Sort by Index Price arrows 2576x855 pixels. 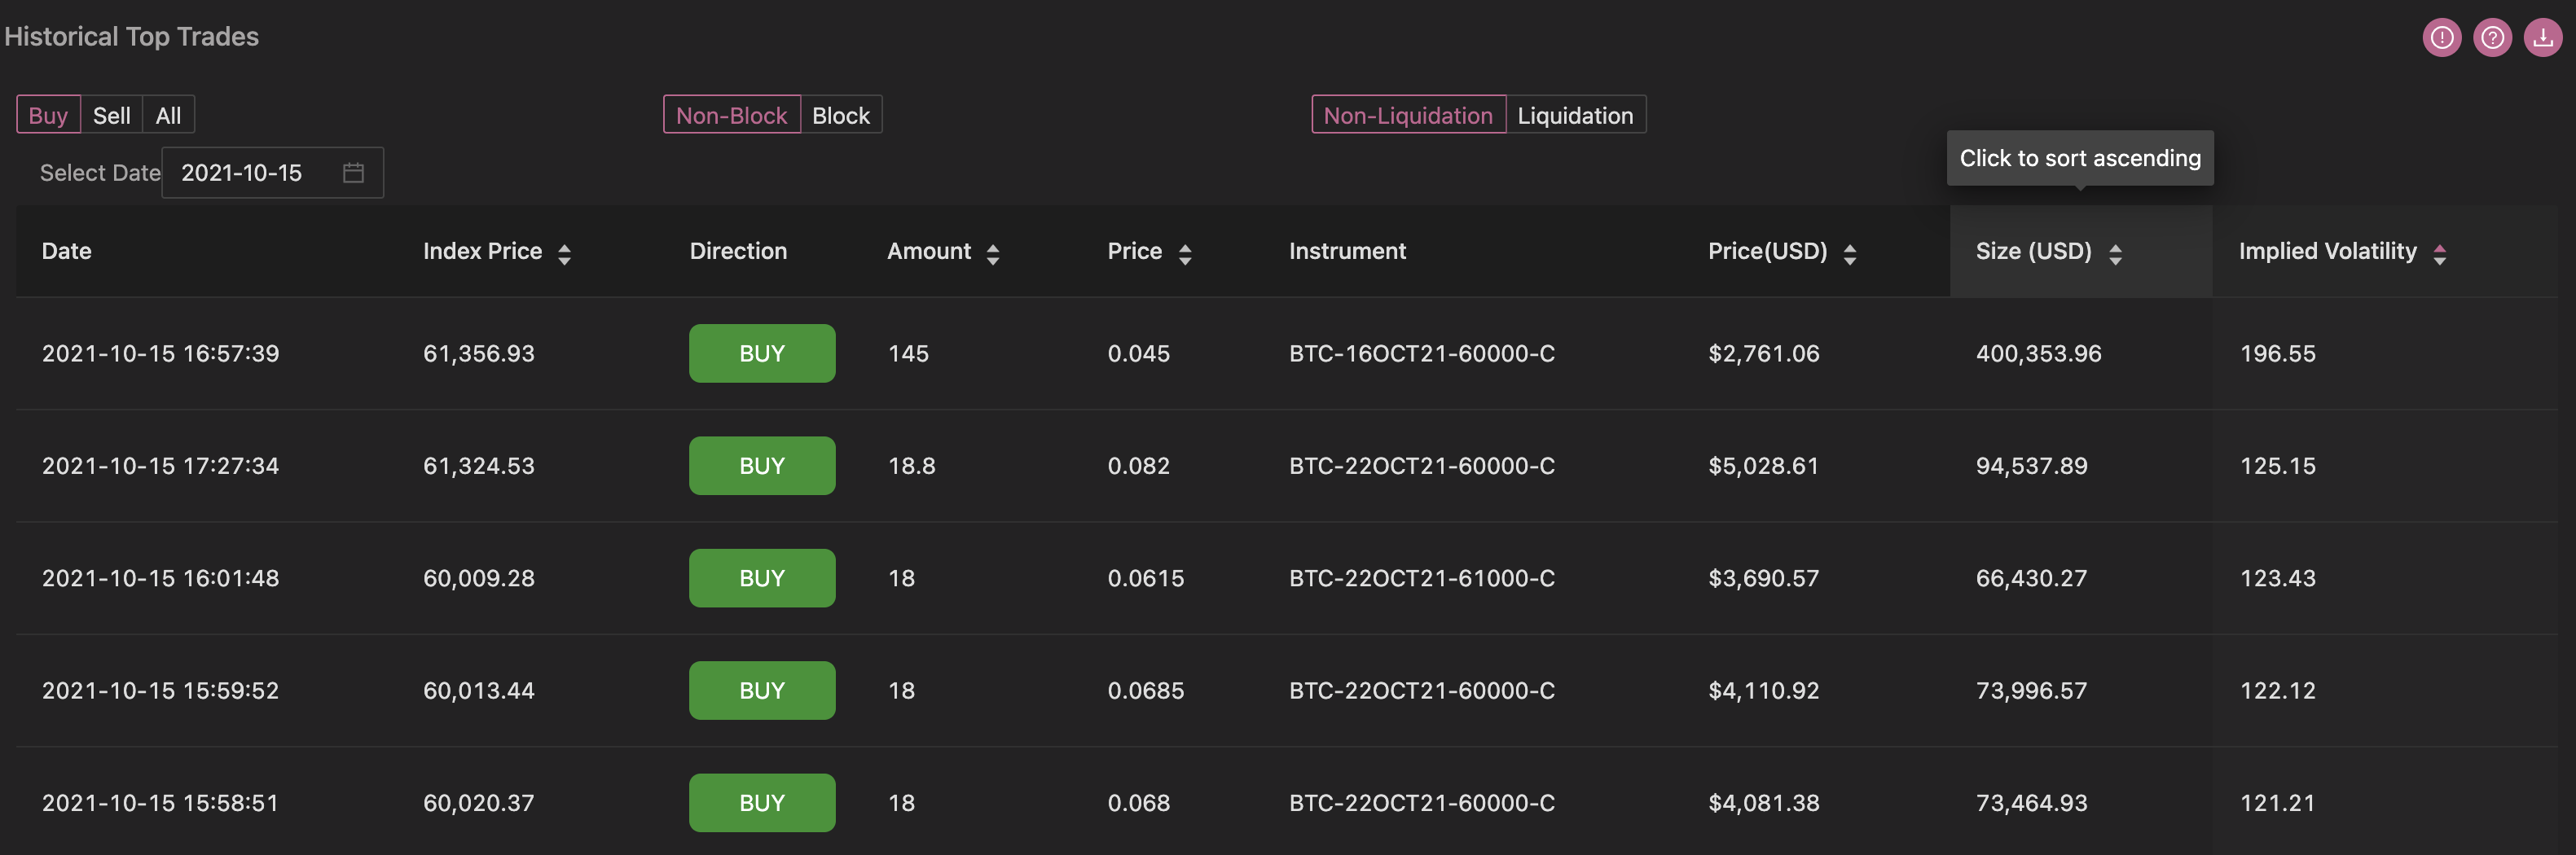pyautogui.click(x=564, y=254)
